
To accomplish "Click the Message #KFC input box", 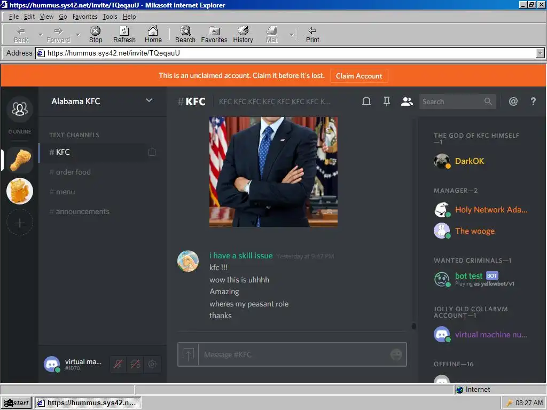I will coord(294,355).
